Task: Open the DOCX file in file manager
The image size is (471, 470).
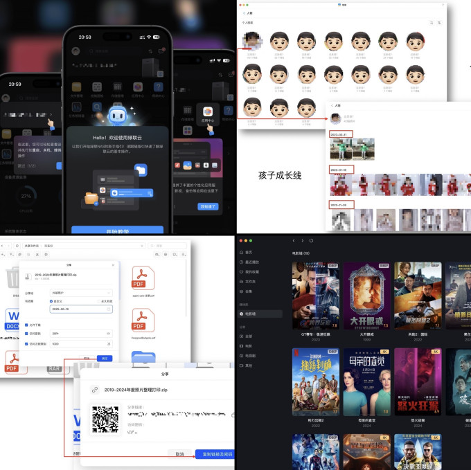Action: click(x=12, y=319)
